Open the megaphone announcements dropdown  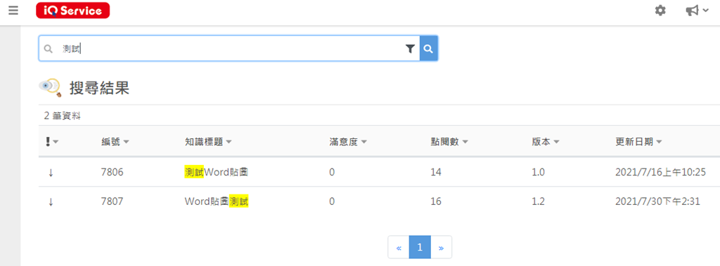click(697, 11)
